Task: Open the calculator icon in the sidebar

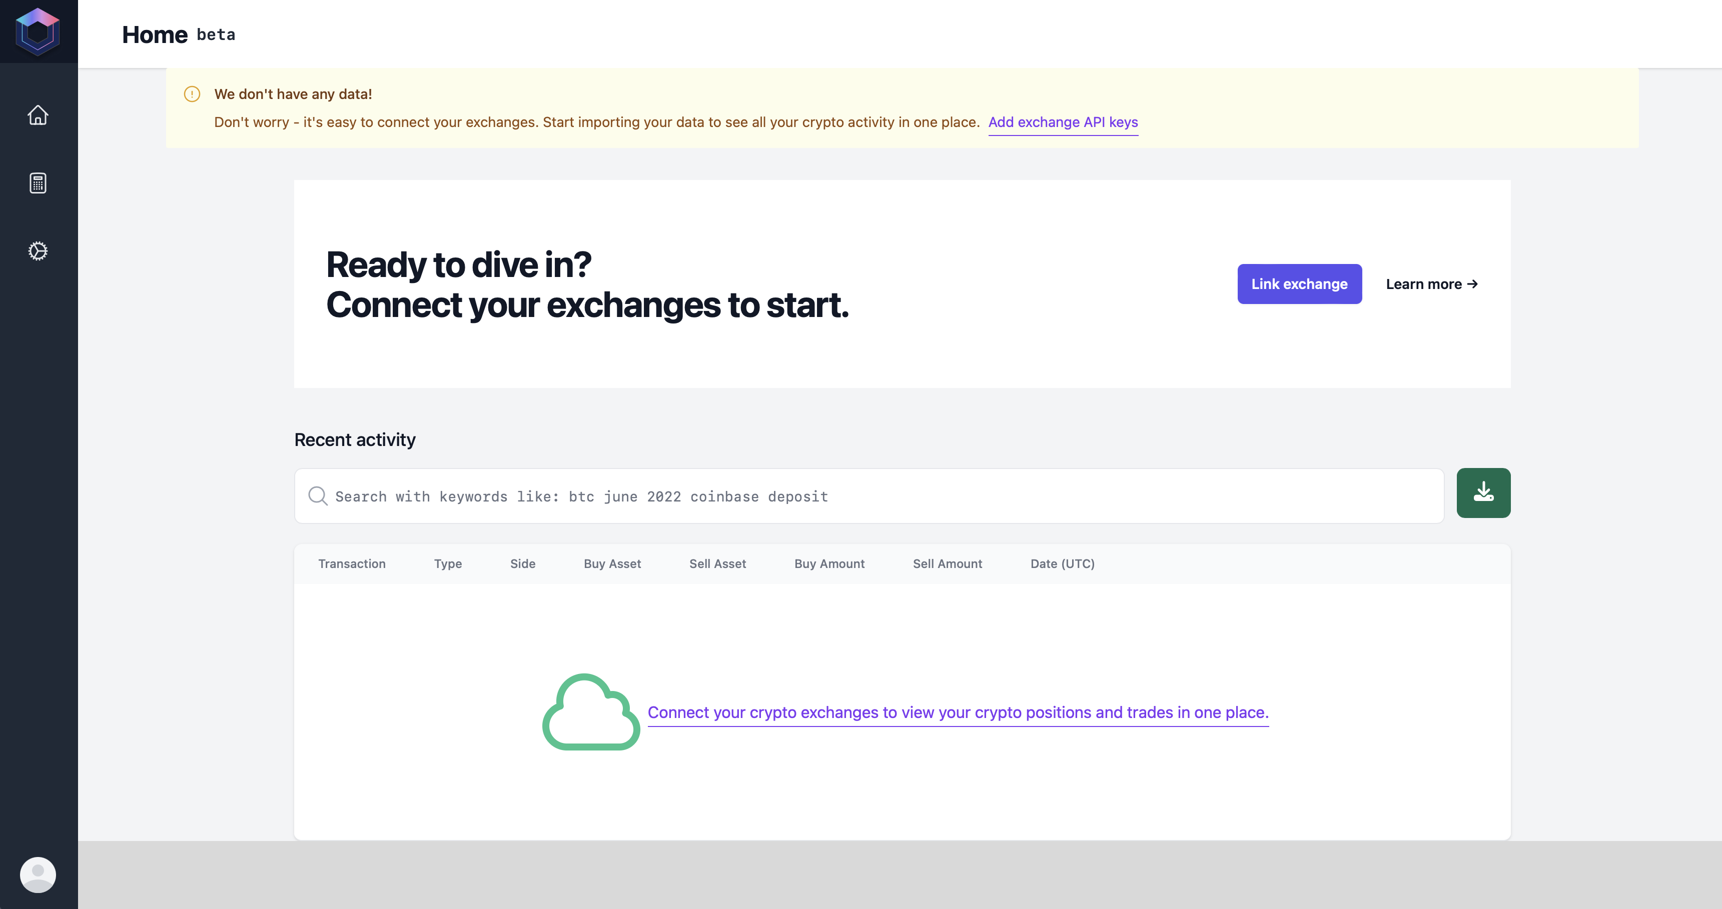Action: pyautogui.click(x=38, y=183)
